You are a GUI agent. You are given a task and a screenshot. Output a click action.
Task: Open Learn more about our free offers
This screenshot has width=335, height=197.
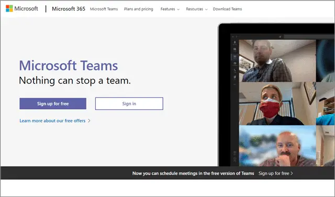tap(52, 120)
